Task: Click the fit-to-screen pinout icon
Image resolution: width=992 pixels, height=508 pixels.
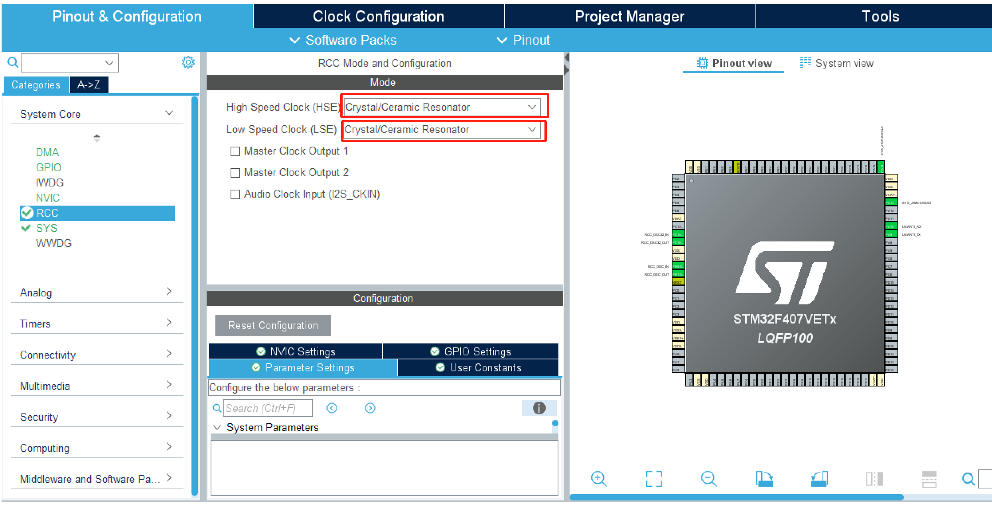Action: coord(654,479)
